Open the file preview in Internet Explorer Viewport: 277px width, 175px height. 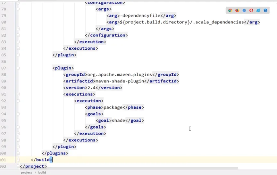tap(258, 11)
